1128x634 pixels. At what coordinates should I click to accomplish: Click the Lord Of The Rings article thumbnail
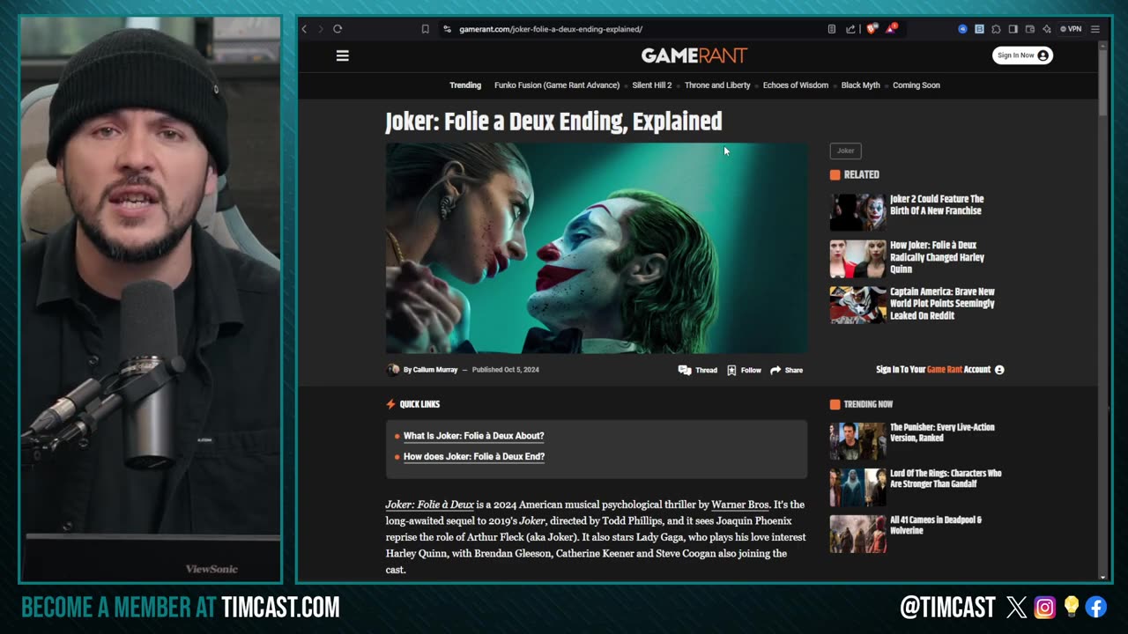point(857,487)
